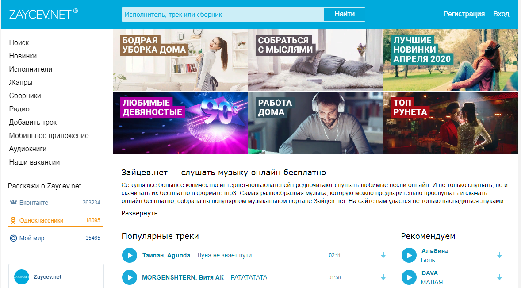521x288 pixels.
Task: Share via the Одноклассники button
Action: [56, 220]
